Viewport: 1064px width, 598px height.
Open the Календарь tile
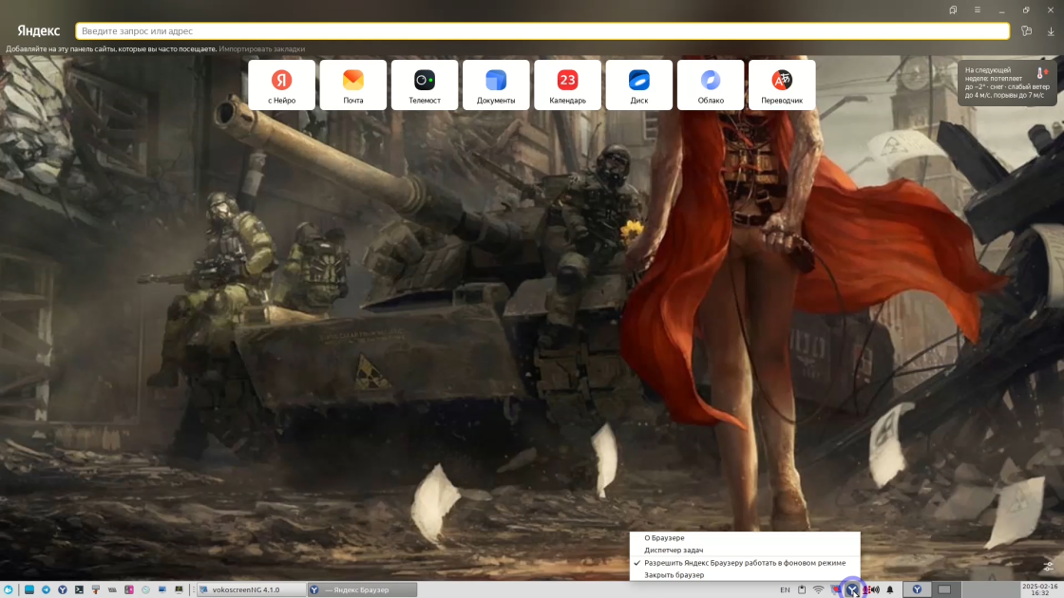coord(567,84)
